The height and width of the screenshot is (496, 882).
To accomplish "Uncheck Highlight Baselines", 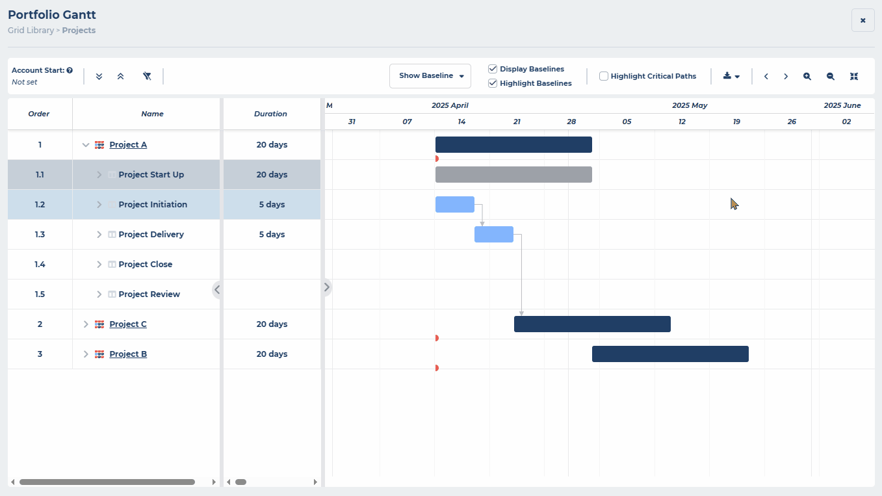I will coord(493,83).
